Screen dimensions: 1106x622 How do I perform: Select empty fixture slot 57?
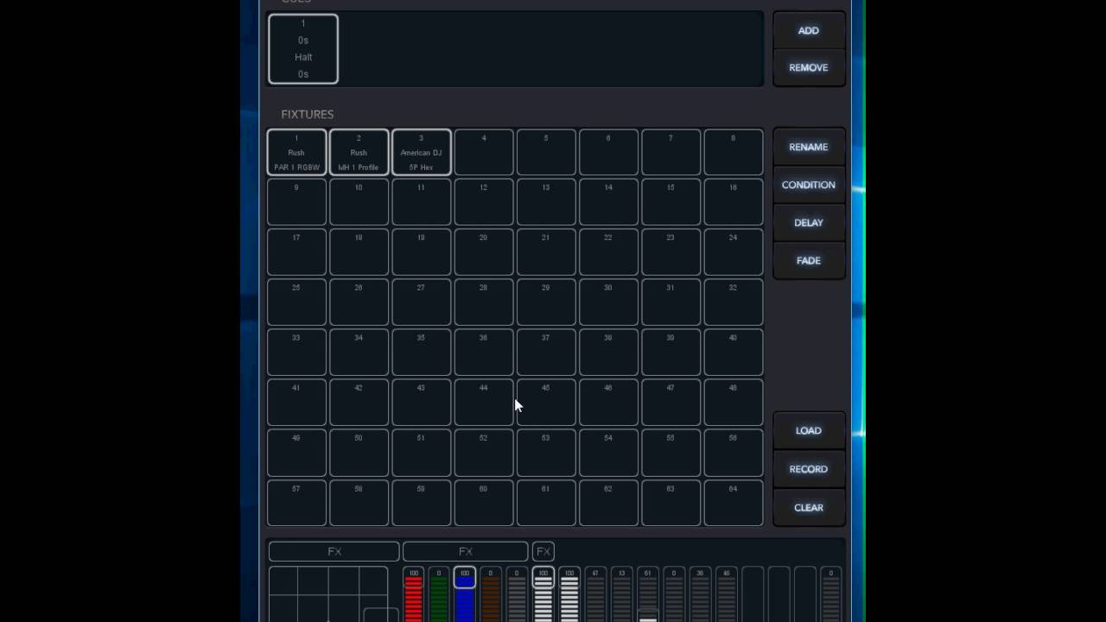296,503
